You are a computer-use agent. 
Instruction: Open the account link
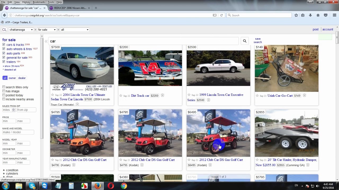pos(328,29)
